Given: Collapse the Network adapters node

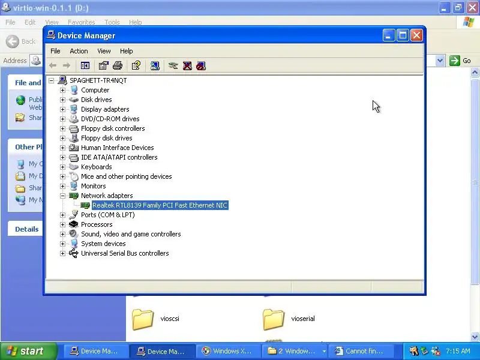Looking at the screenshot, I should pos(62,196).
